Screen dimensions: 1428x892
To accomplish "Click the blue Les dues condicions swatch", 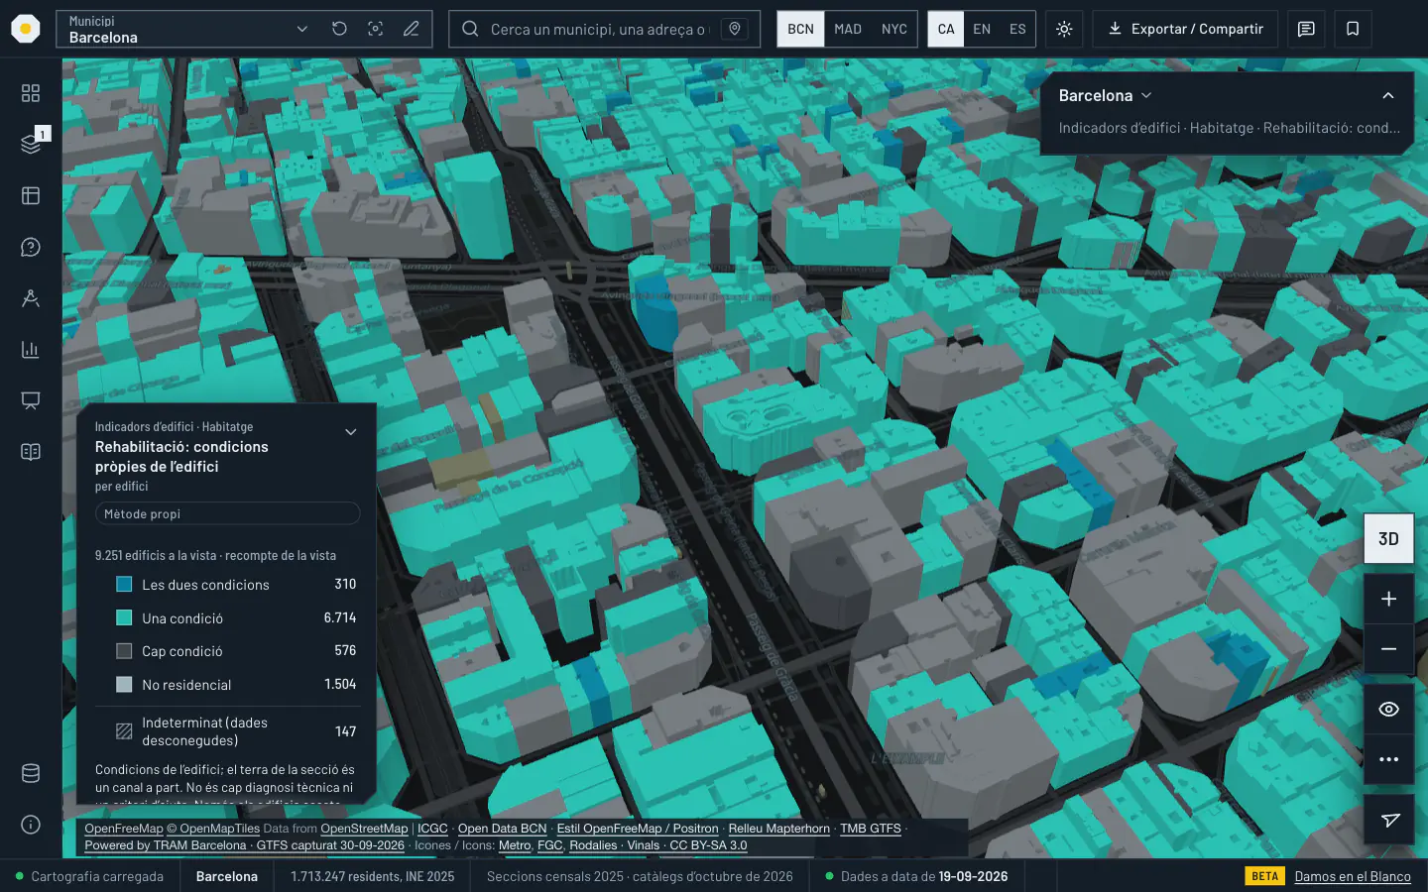I will point(124,585).
